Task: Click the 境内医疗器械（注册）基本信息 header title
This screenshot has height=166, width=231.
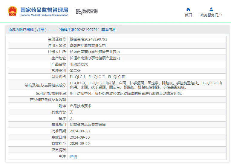Action: (x=64, y=30)
